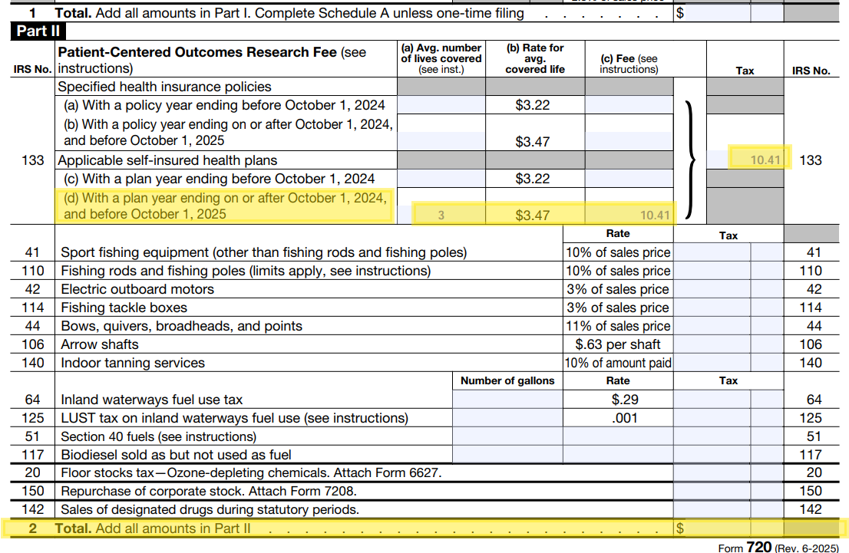Click tax dollars field for Repurchase of corporate stock
Screen dimensions: 849x553
pos(712,491)
